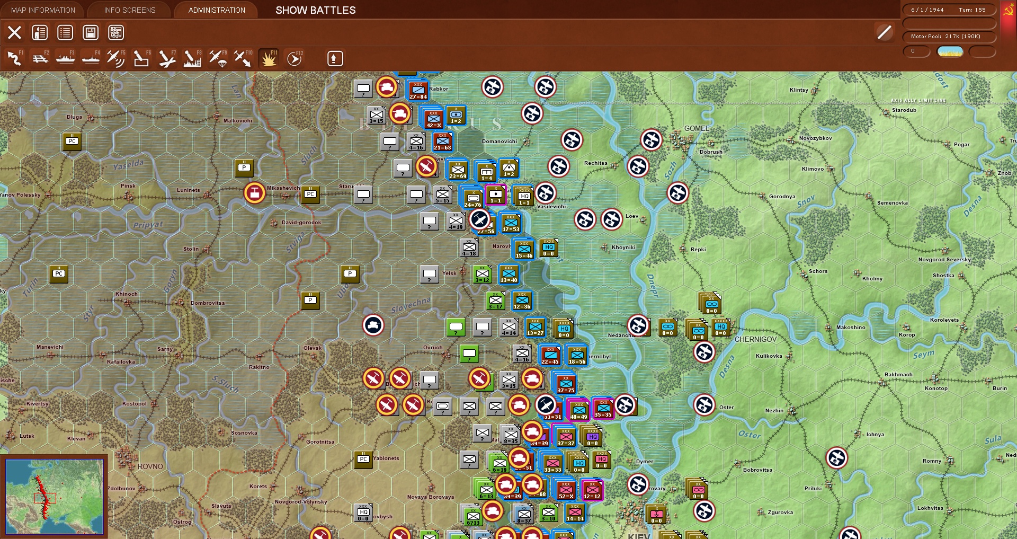Select the unit counter labeled 52=X
Screen dimensions: 1017x539
(x=566, y=490)
